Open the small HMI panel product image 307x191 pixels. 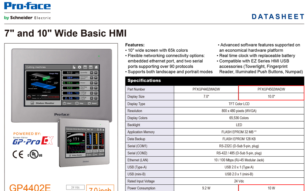84,143
